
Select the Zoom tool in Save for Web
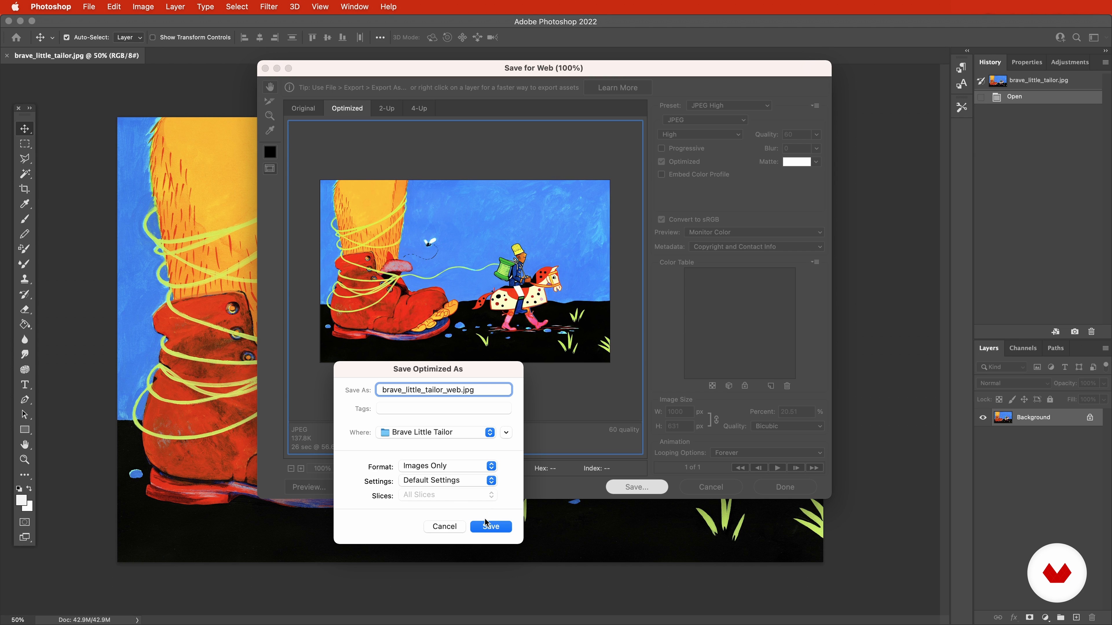pyautogui.click(x=270, y=116)
